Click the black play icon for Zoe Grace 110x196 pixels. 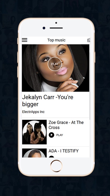point(52,135)
